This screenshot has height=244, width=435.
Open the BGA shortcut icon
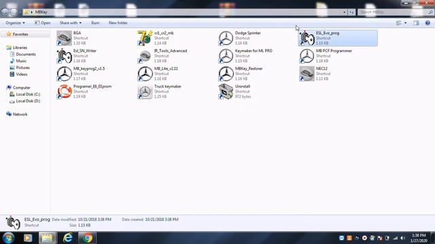(64, 38)
